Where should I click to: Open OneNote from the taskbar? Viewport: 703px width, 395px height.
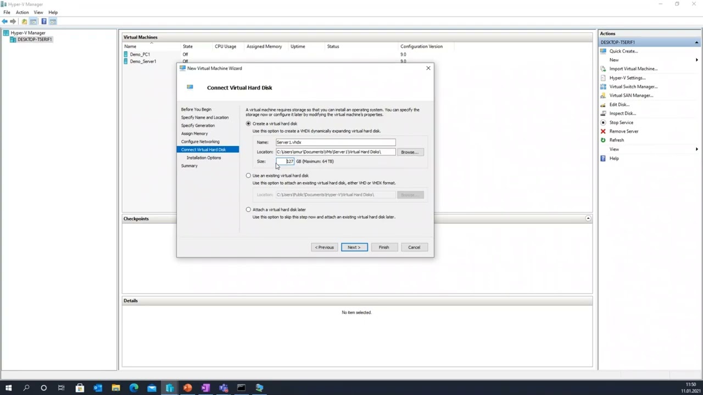tap(205, 388)
